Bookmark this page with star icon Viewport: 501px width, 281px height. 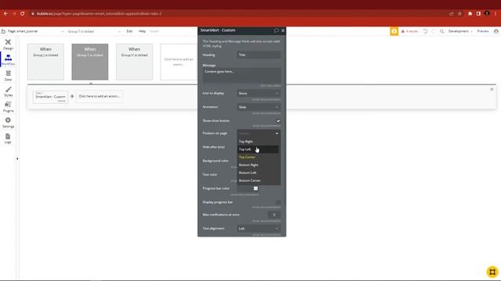460,14
